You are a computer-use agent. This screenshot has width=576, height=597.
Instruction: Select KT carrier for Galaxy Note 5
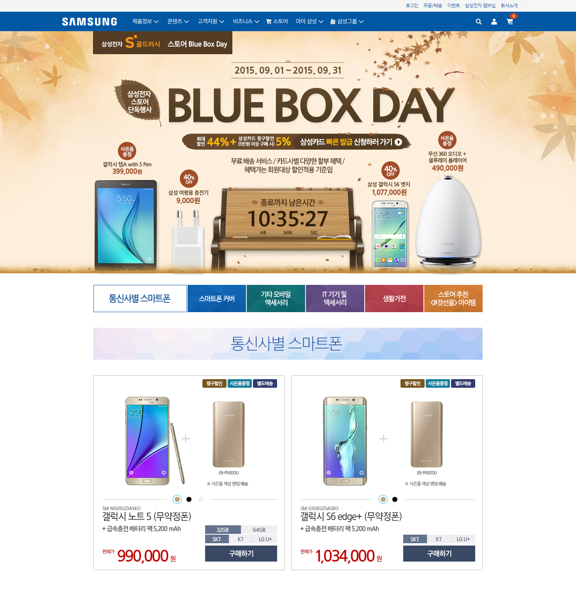click(x=241, y=539)
